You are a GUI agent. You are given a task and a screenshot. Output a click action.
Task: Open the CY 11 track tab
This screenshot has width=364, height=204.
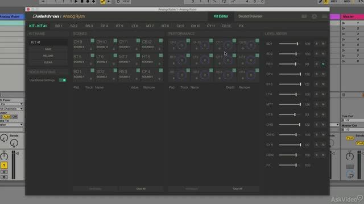coord(211,26)
